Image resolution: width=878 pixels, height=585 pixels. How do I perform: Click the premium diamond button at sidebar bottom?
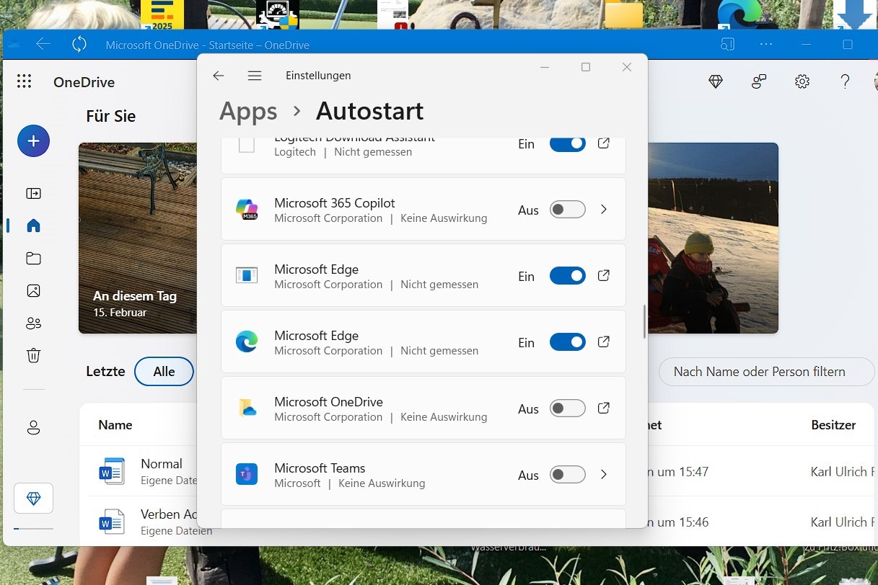tap(33, 499)
